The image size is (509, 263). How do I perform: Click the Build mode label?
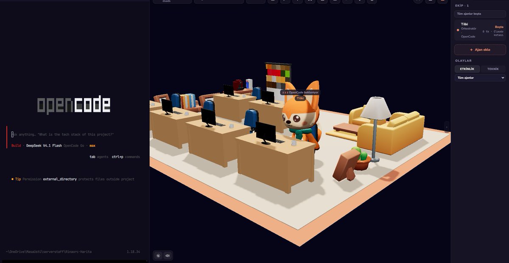click(16, 145)
